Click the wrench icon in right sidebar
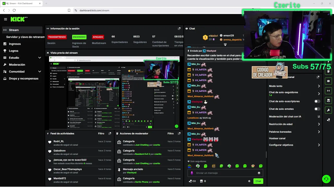This screenshot has width=334, height=187. 328,110
